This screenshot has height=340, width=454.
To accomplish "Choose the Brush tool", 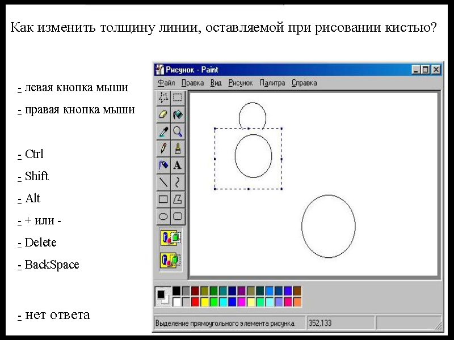I will pyautogui.click(x=178, y=148).
